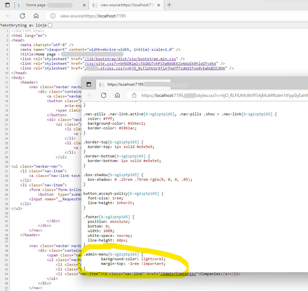308x291 pixels.
Task: Open tab actions menu in front styles window
Action: point(89,84)
